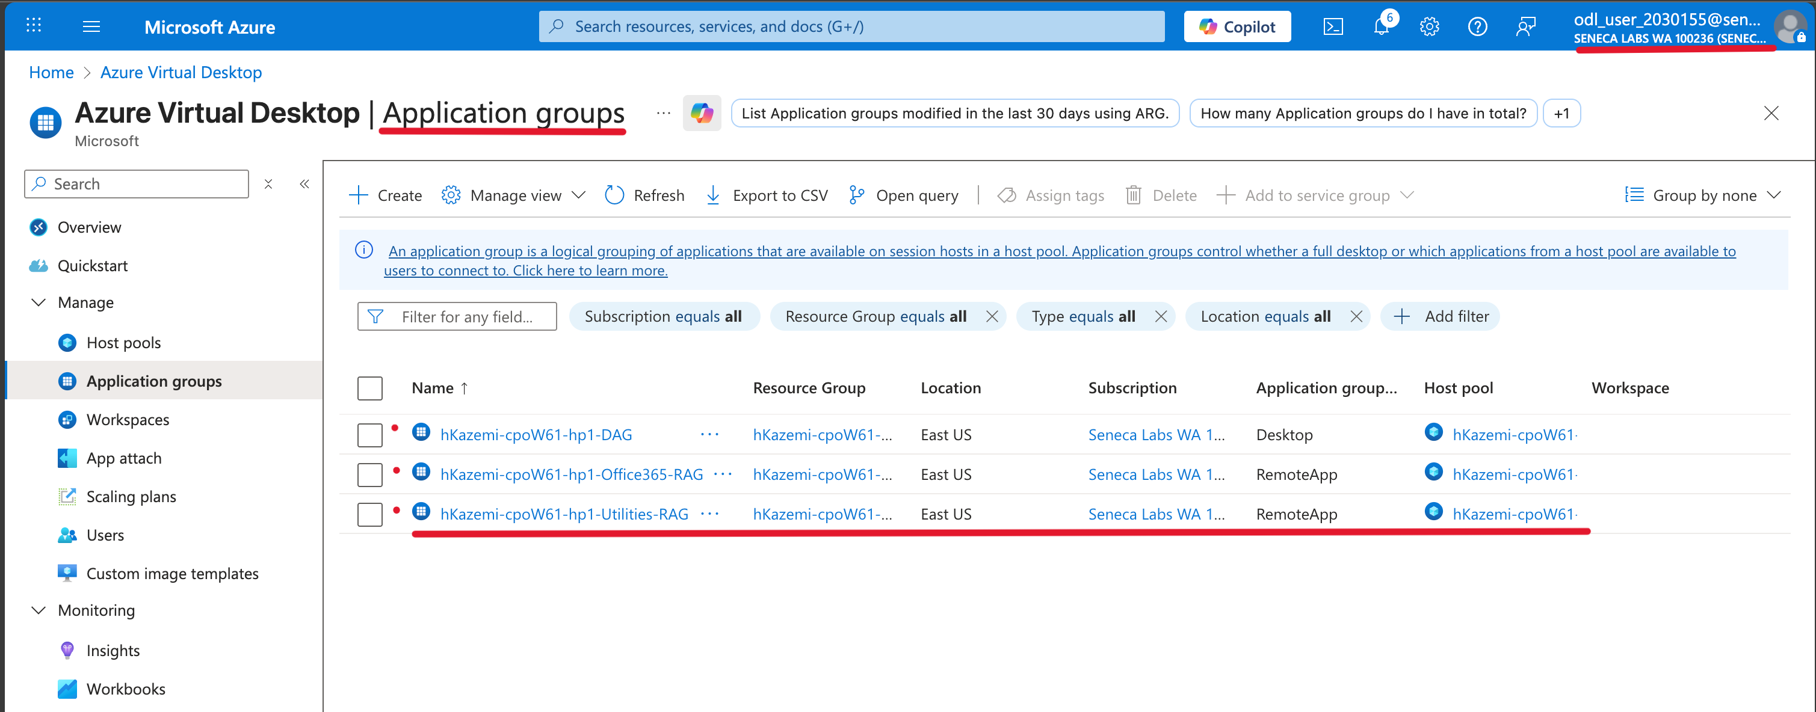The height and width of the screenshot is (712, 1816).
Task: Open more options for hKazemi-cpoW61-hp1-DAG row
Action: (709, 435)
